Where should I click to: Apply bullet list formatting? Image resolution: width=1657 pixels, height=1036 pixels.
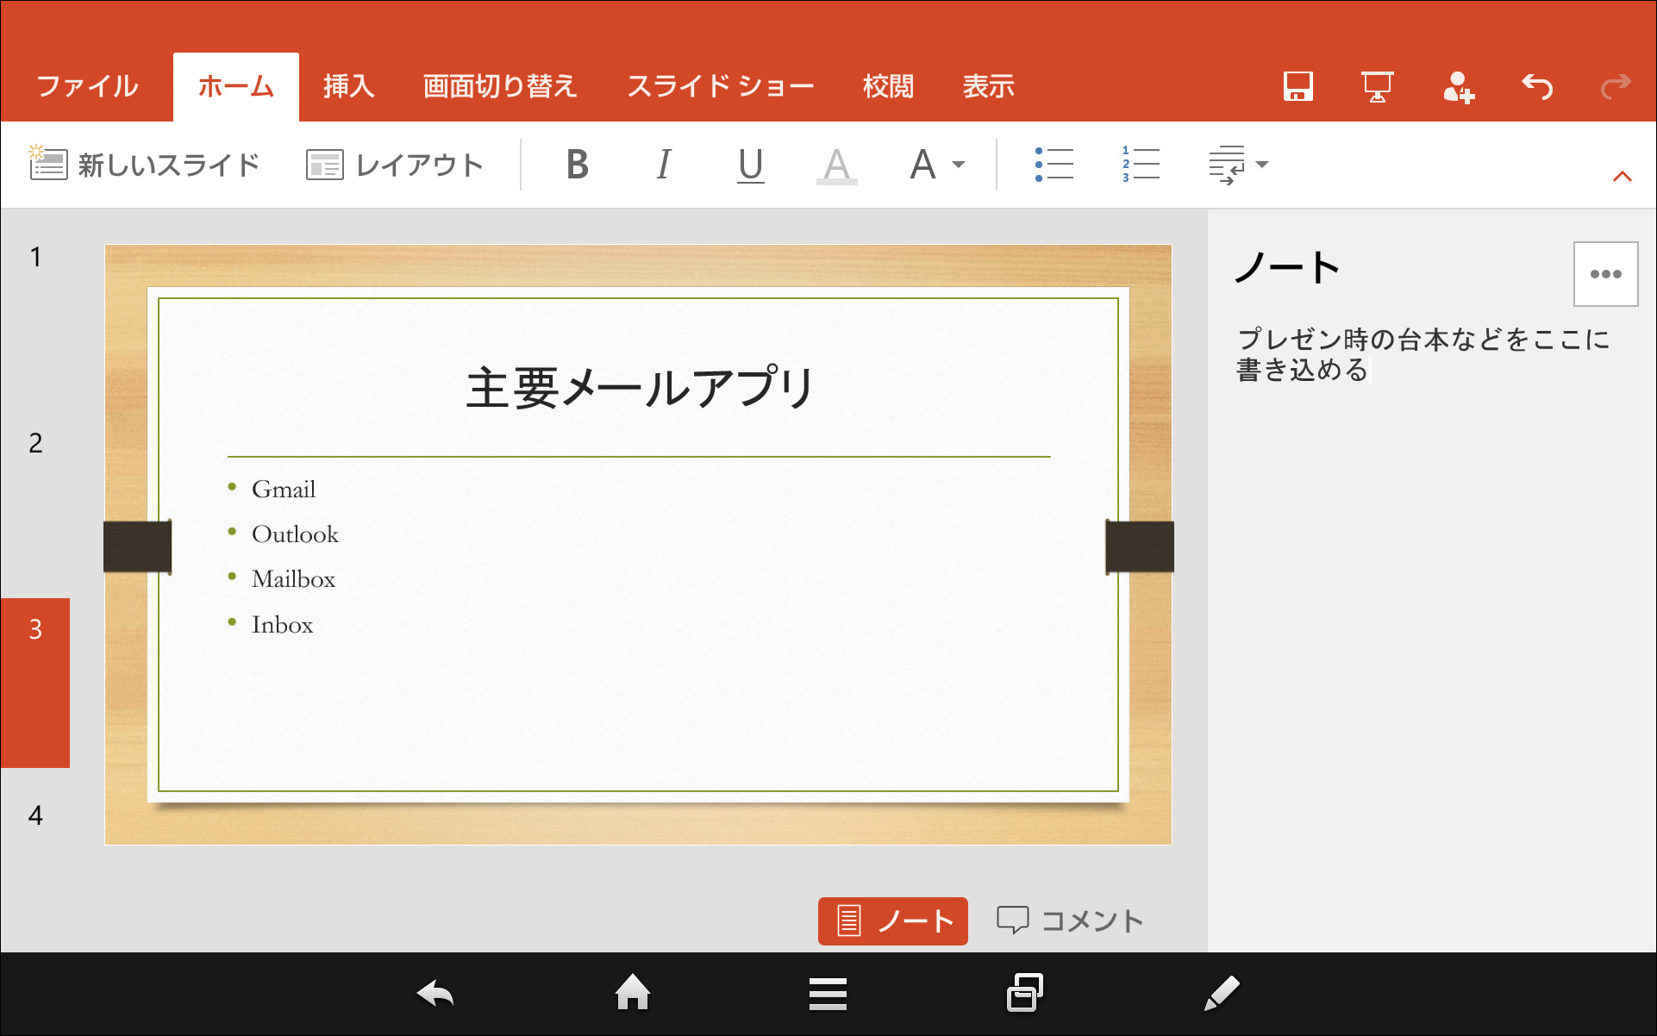[x=1054, y=164]
